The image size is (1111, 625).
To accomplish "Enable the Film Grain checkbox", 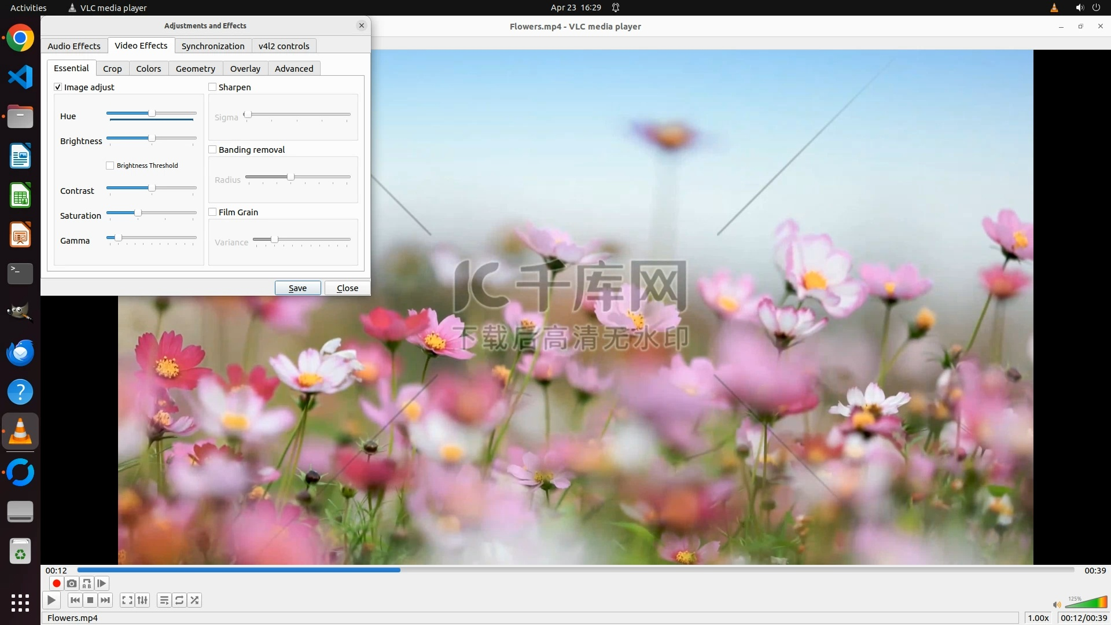I will pos(212,212).
